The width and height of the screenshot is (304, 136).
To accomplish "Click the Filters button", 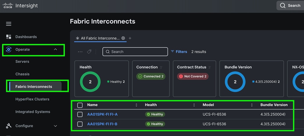I will point(179,52).
